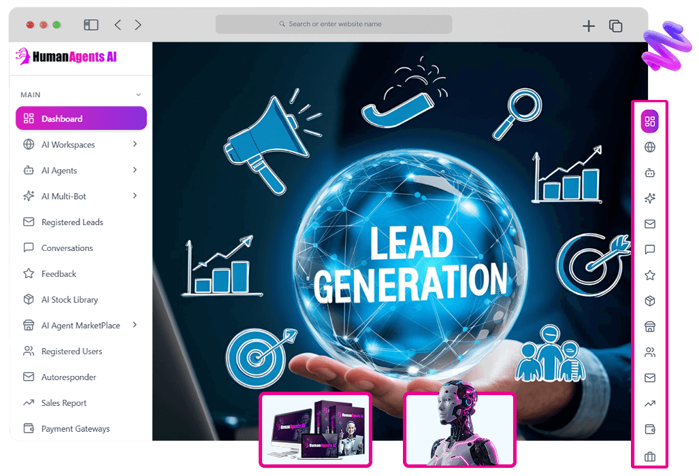
Task: Click the briefcase icon in right icon strip
Action: (649, 456)
